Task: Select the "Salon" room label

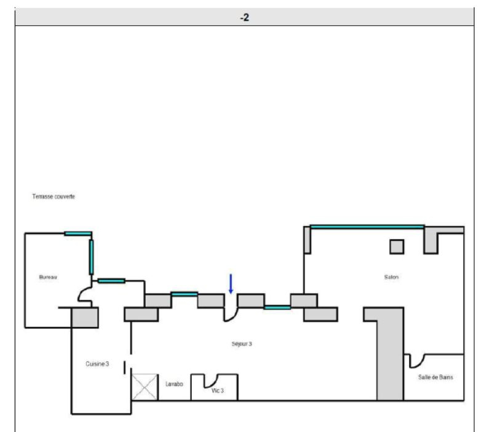Action: point(391,277)
